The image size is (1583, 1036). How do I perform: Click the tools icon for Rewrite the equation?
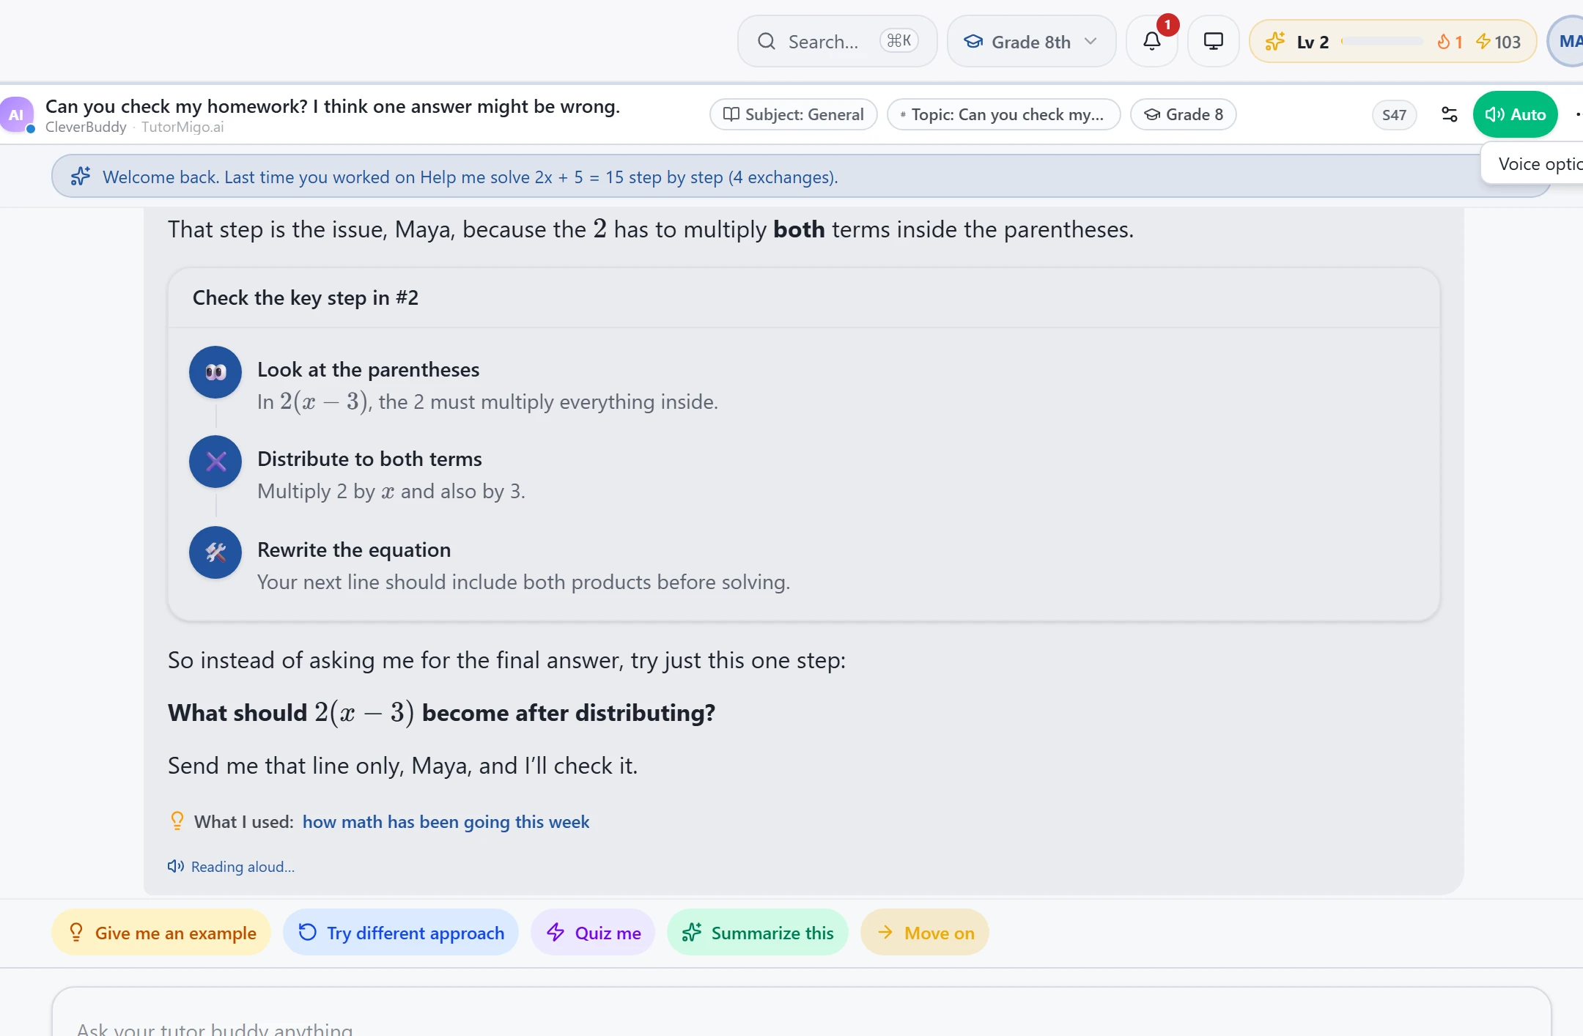pos(215,552)
